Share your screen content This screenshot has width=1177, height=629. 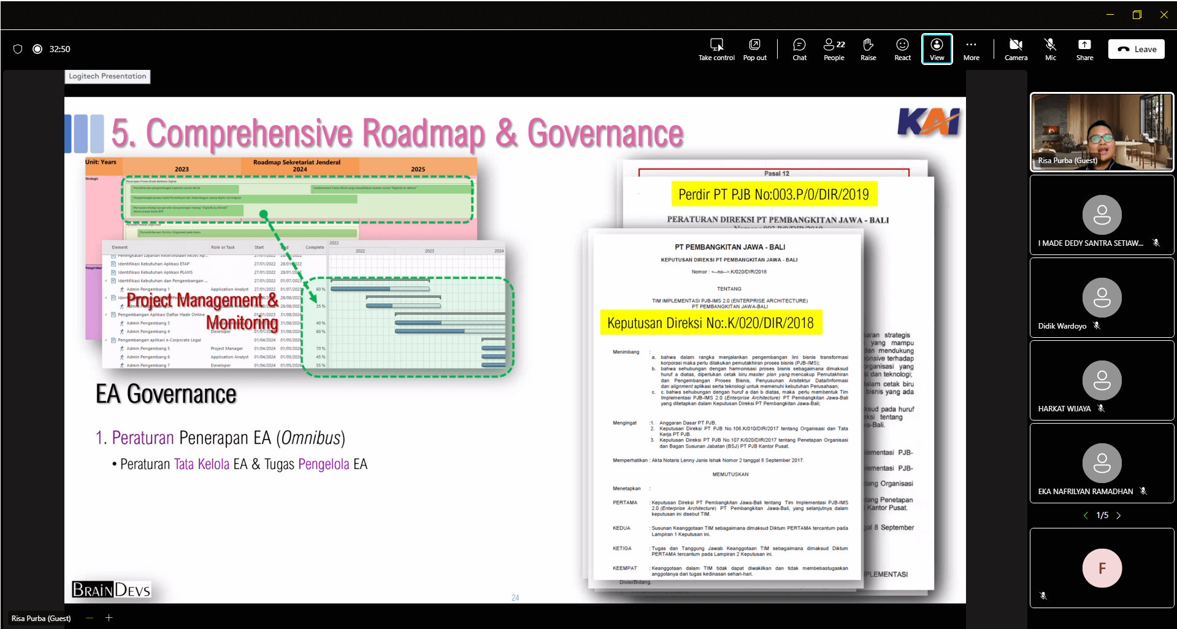pyautogui.click(x=1085, y=49)
